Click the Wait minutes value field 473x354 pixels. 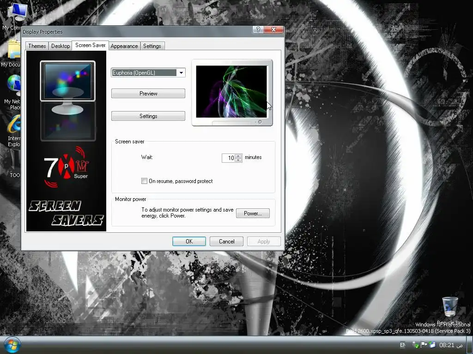coord(228,158)
